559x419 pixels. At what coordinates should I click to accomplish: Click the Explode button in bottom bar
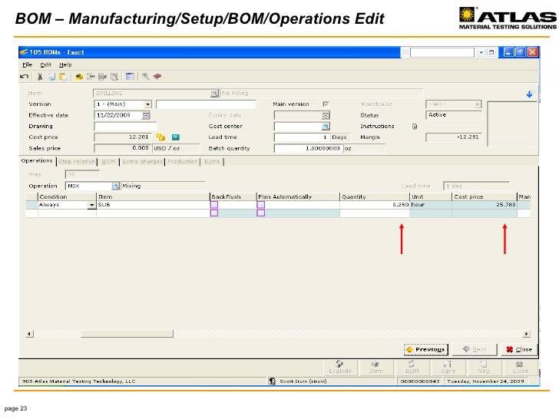pyautogui.click(x=340, y=368)
